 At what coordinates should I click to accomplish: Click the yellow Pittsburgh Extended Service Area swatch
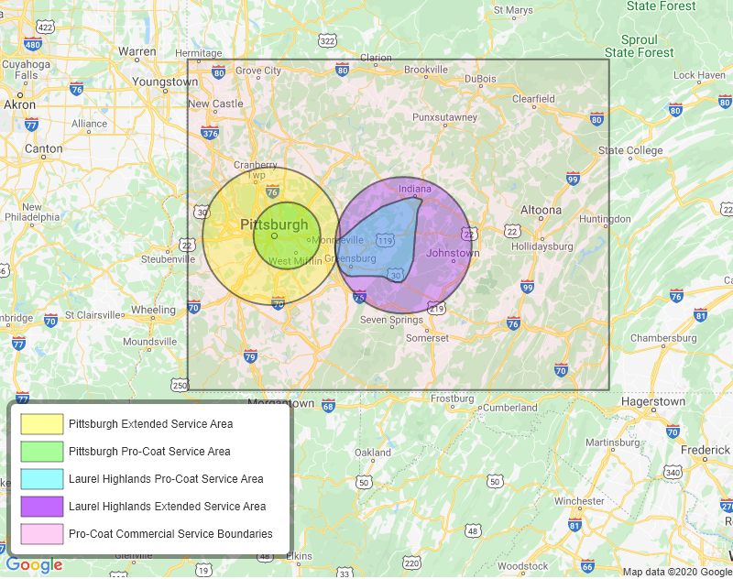42,424
